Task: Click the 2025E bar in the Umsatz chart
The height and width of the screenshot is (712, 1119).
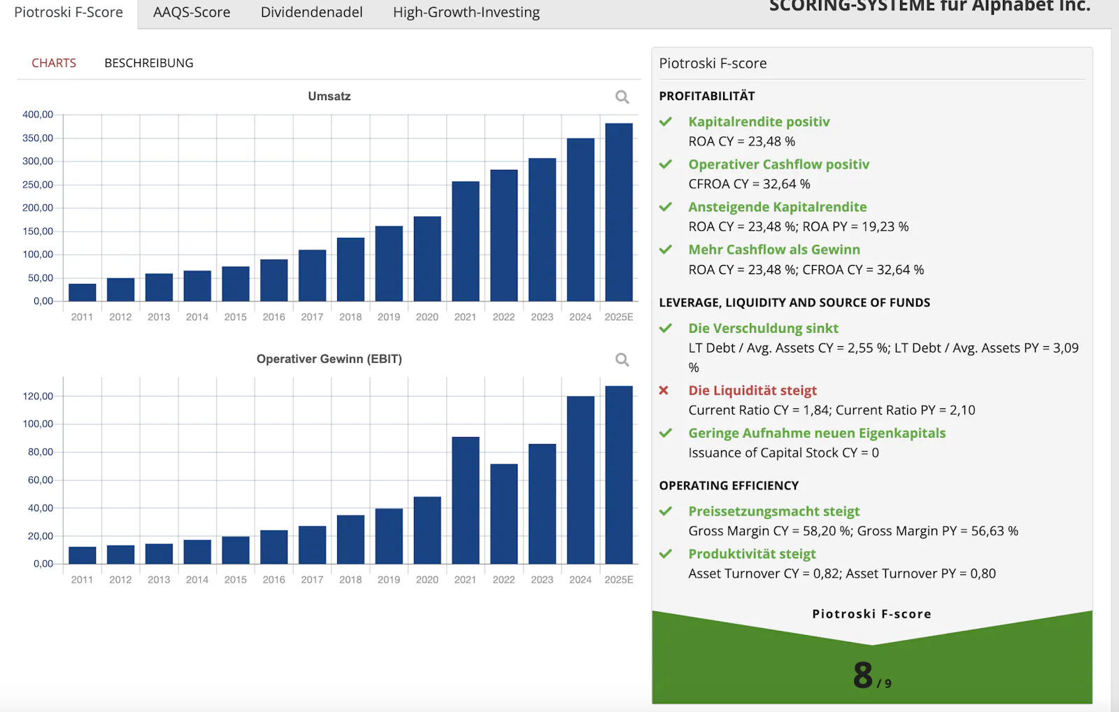Action: pyautogui.click(x=619, y=213)
